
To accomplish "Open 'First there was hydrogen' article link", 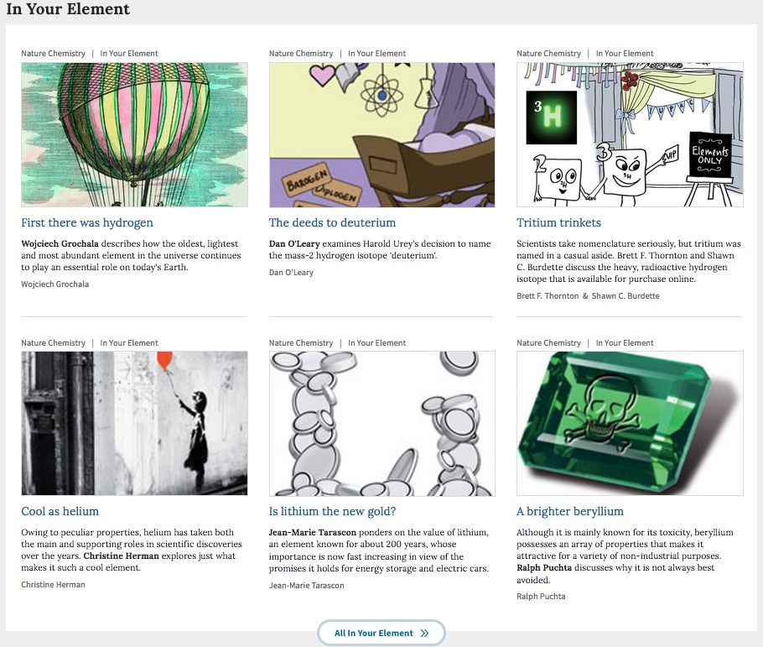I will [x=87, y=222].
